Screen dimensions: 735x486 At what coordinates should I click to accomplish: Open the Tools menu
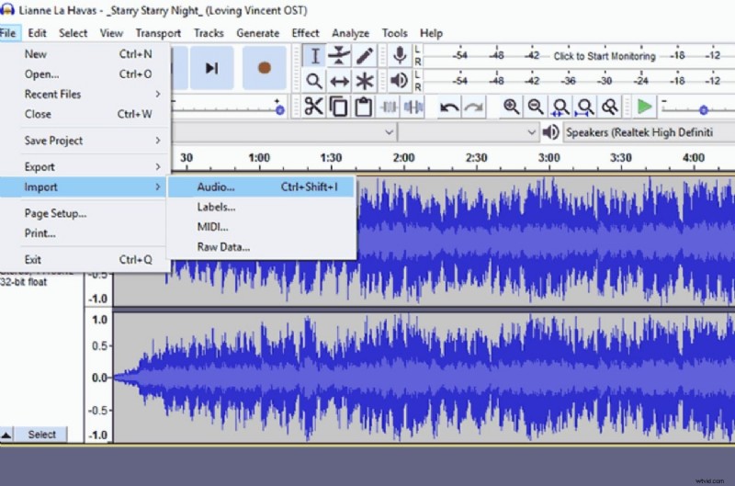pos(394,33)
